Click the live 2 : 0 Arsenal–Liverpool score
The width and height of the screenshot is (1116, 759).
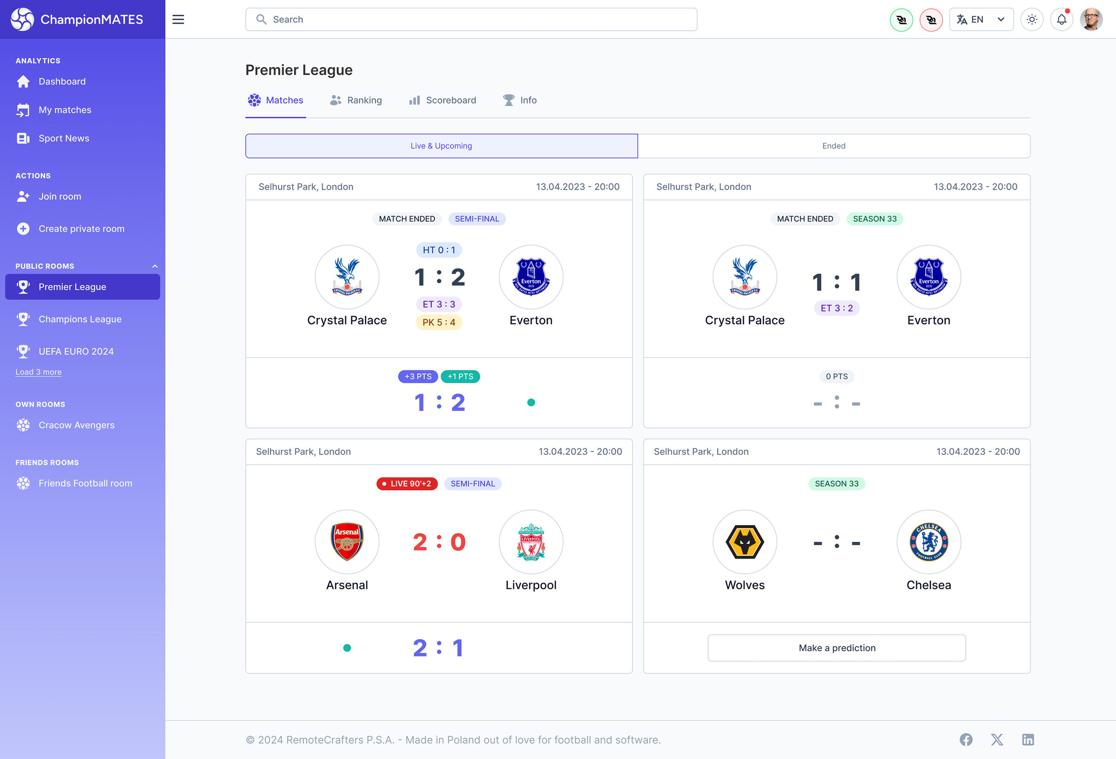439,542
